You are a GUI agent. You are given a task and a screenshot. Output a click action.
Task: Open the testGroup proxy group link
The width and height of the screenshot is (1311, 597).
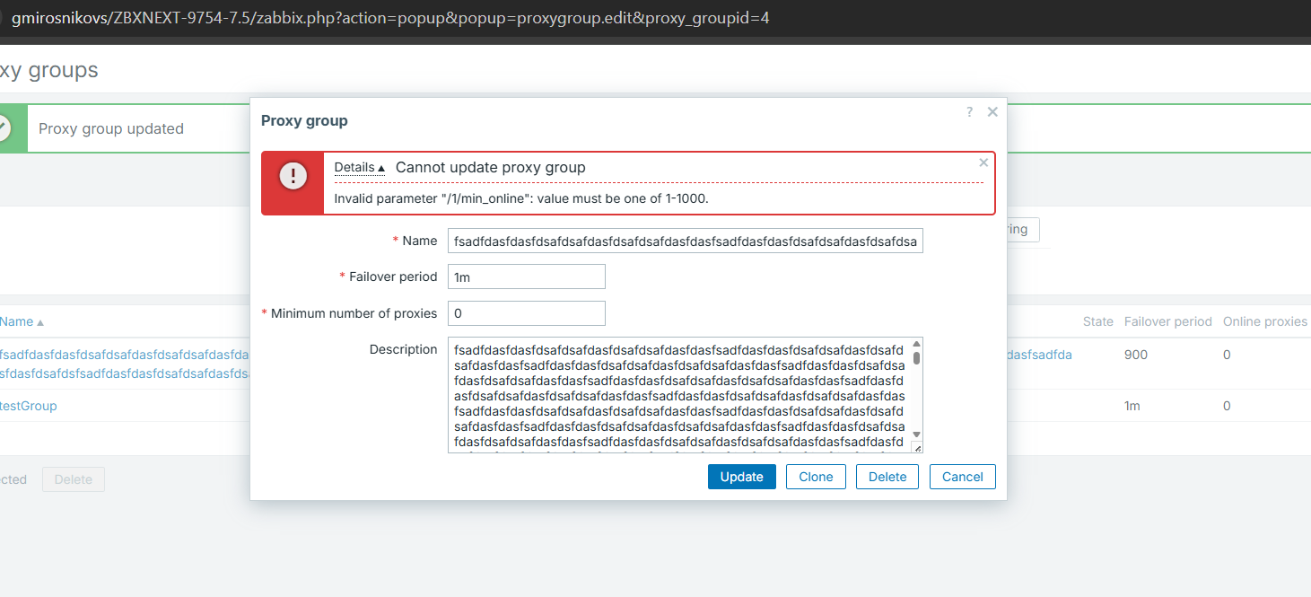(x=28, y=406)
